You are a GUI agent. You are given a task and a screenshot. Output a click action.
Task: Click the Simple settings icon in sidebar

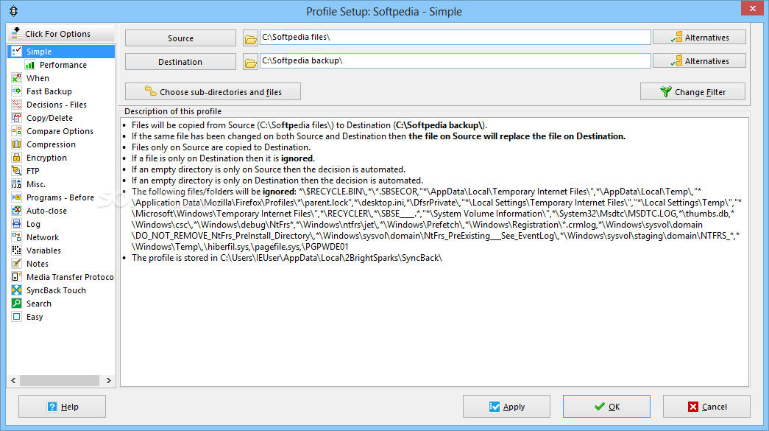[17, 51]
